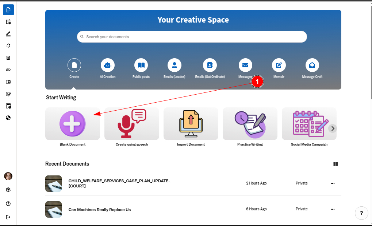Image resolution: width=372 pixels, height=226 pixels.
Task: Open Emails (SubOrdinate) icon
Action: [x=210, y=66]
